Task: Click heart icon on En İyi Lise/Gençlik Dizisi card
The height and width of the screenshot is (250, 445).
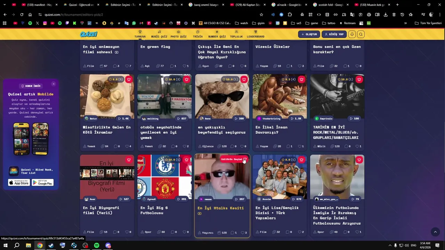Action: [x=300, y=232]
